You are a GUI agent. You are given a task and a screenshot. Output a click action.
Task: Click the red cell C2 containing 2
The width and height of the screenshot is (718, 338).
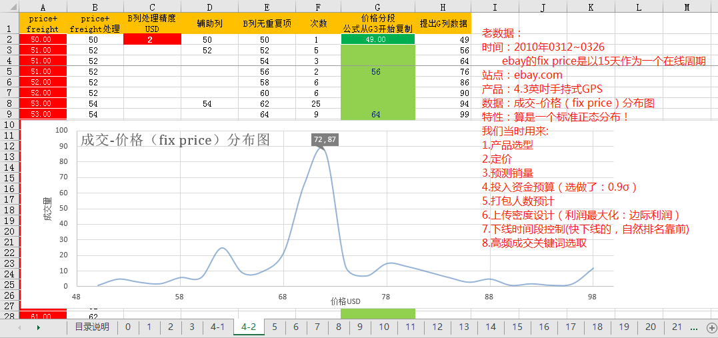(150, 39)
